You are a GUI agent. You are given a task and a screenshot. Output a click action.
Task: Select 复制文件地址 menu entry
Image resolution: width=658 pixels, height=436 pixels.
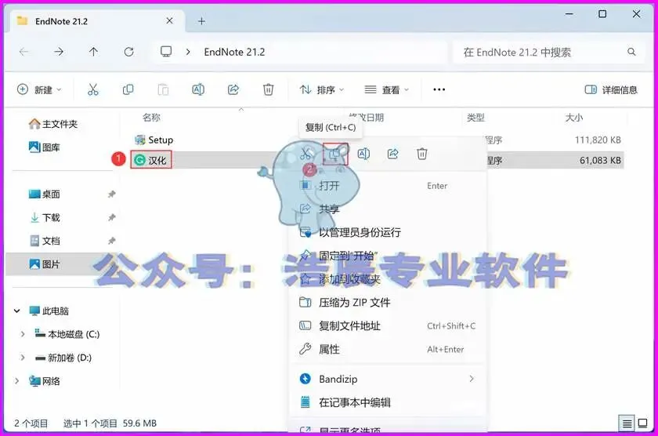click(389, 326)
